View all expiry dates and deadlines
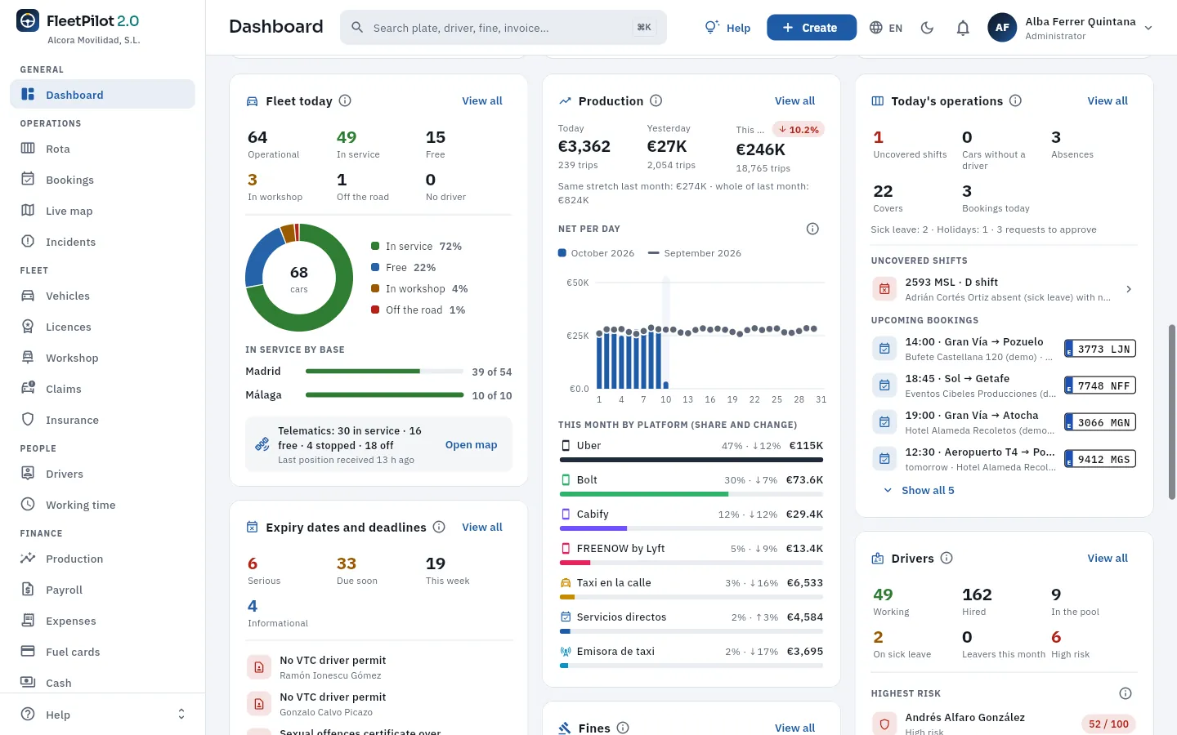The image size is (1177, 735). (x=482, y=527)
